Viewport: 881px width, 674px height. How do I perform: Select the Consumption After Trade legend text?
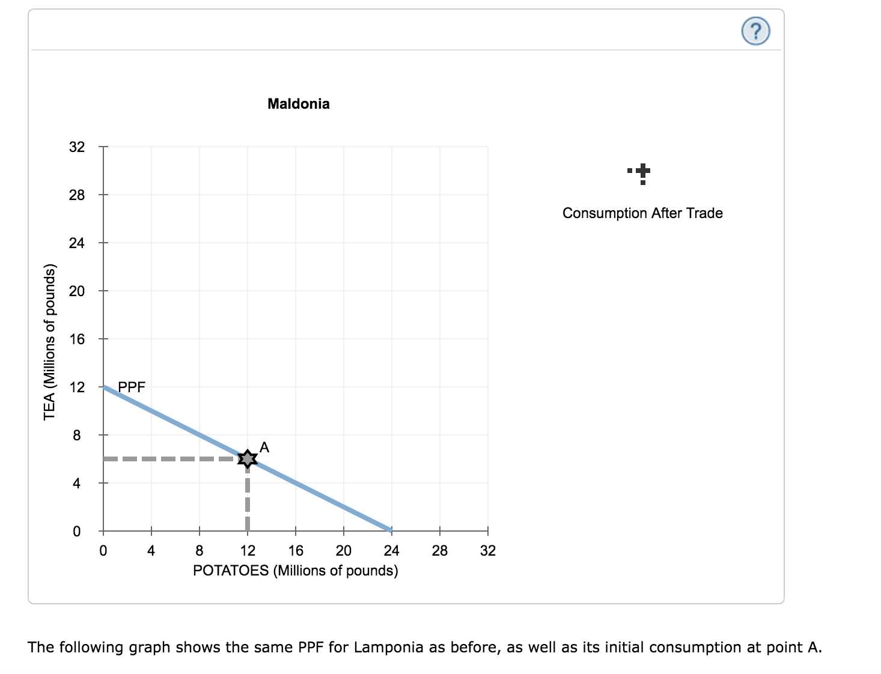coord(642,213)
